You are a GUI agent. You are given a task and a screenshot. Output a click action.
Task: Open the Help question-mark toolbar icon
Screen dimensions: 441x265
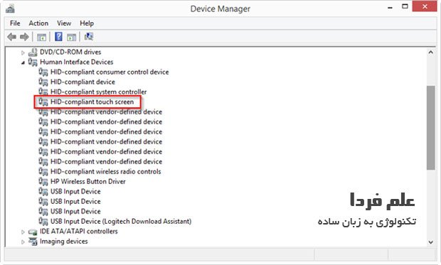pos(58,36)
